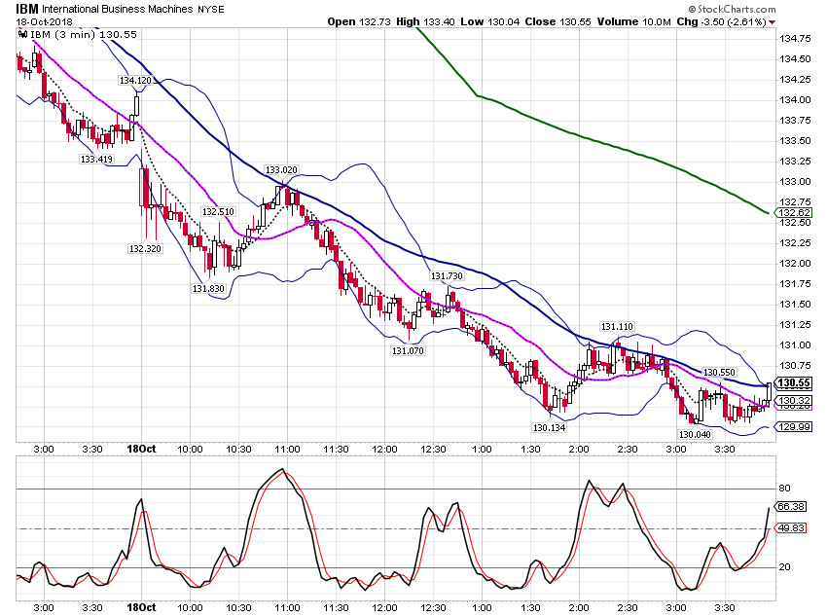Click the IBM (3 min) 130.55 legend text
The width and height of the screenshot is (827, 616).
[x=84, y=35]
